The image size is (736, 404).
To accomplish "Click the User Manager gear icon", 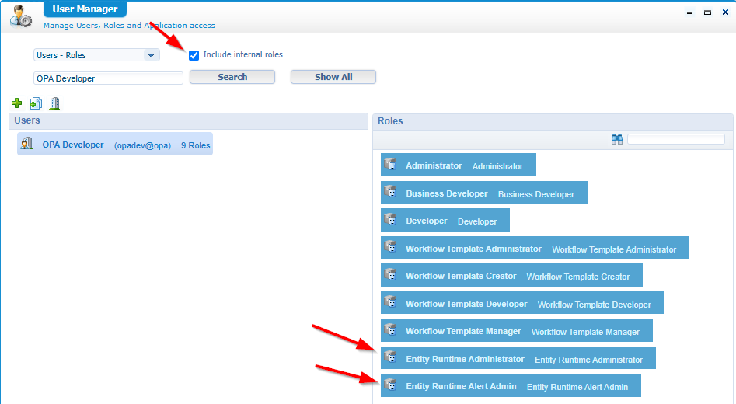I will (21, 16).
